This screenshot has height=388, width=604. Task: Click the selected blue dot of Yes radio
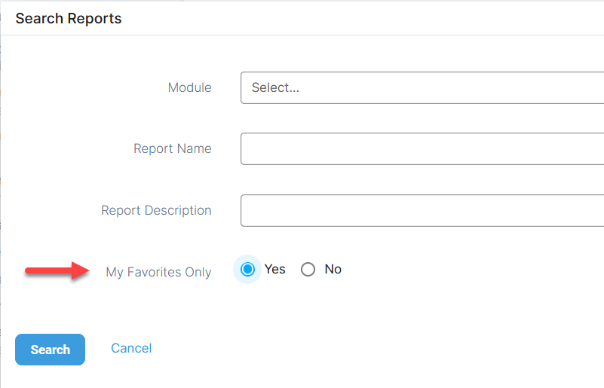click(247, 270)
